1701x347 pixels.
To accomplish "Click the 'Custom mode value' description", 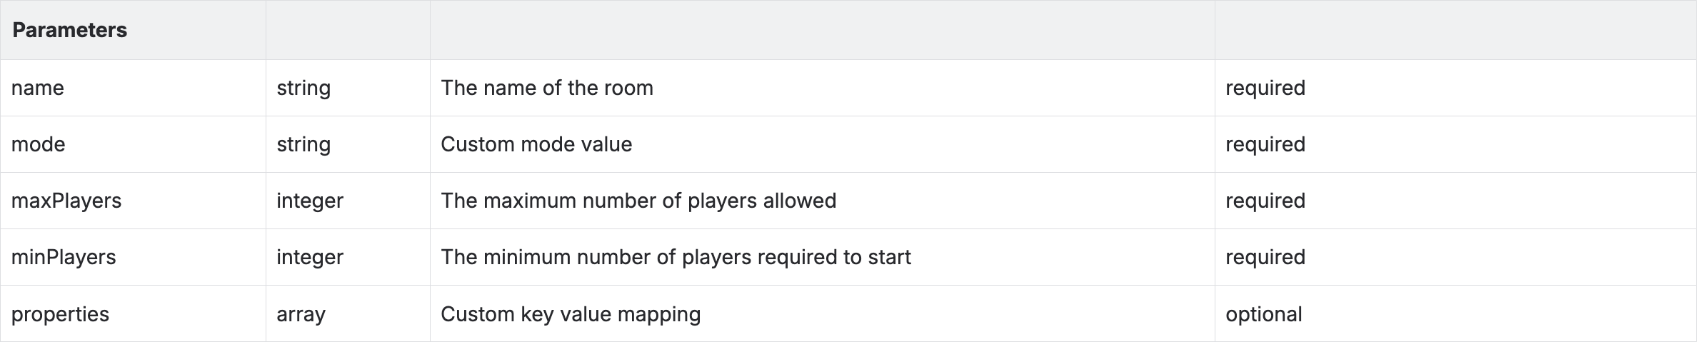I will point(536,144).
